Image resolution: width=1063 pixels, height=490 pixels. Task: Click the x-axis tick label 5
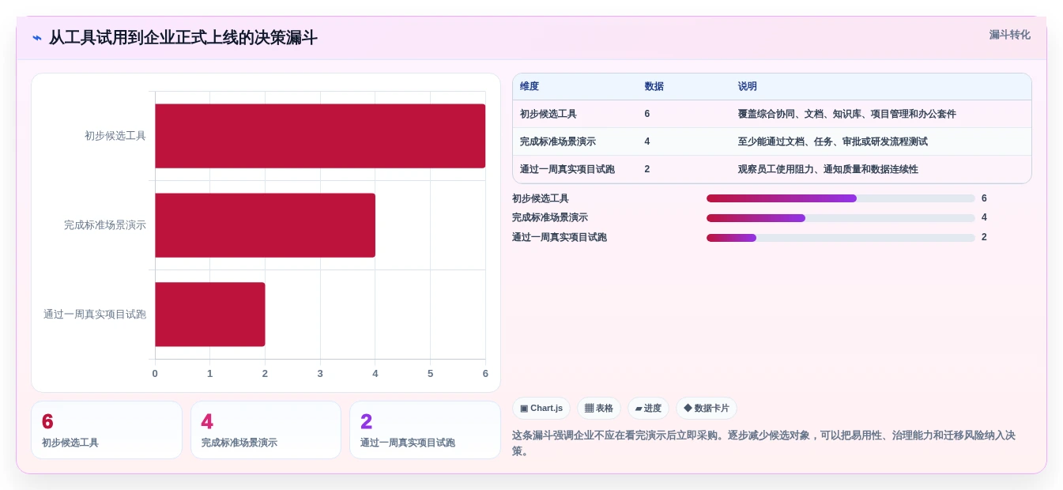click(x=431, y=374)
